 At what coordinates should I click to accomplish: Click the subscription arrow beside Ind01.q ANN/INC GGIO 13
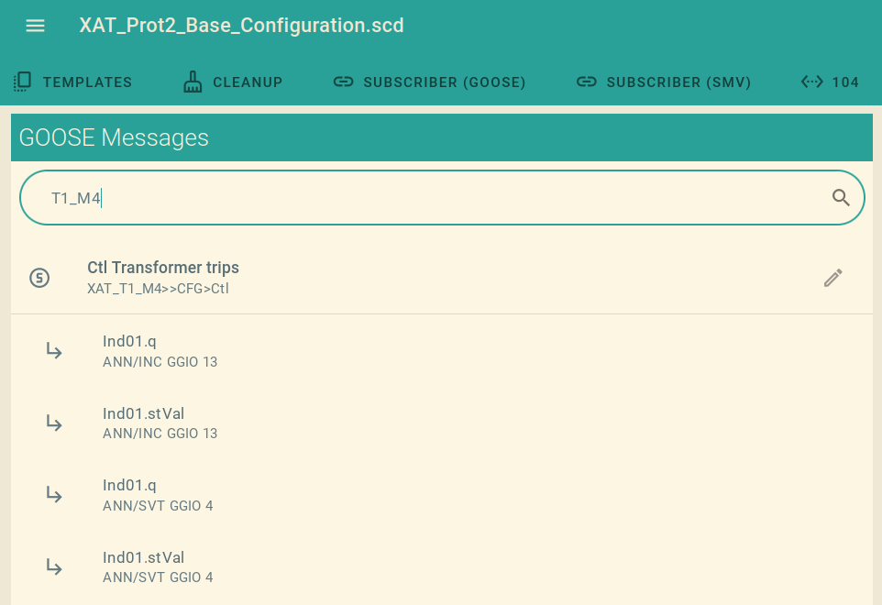coord(53,351)
